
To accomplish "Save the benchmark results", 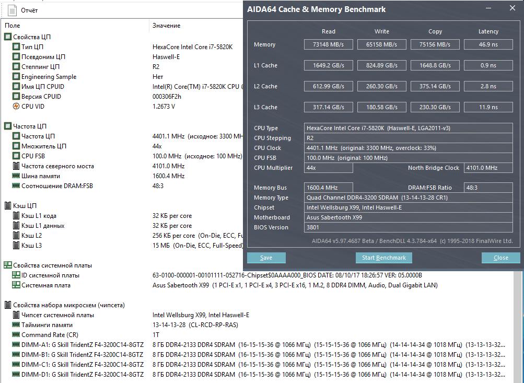I will [266, 258].
